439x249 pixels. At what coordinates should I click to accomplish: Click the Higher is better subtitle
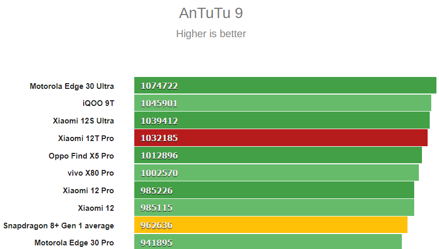[x=211, y=34]
